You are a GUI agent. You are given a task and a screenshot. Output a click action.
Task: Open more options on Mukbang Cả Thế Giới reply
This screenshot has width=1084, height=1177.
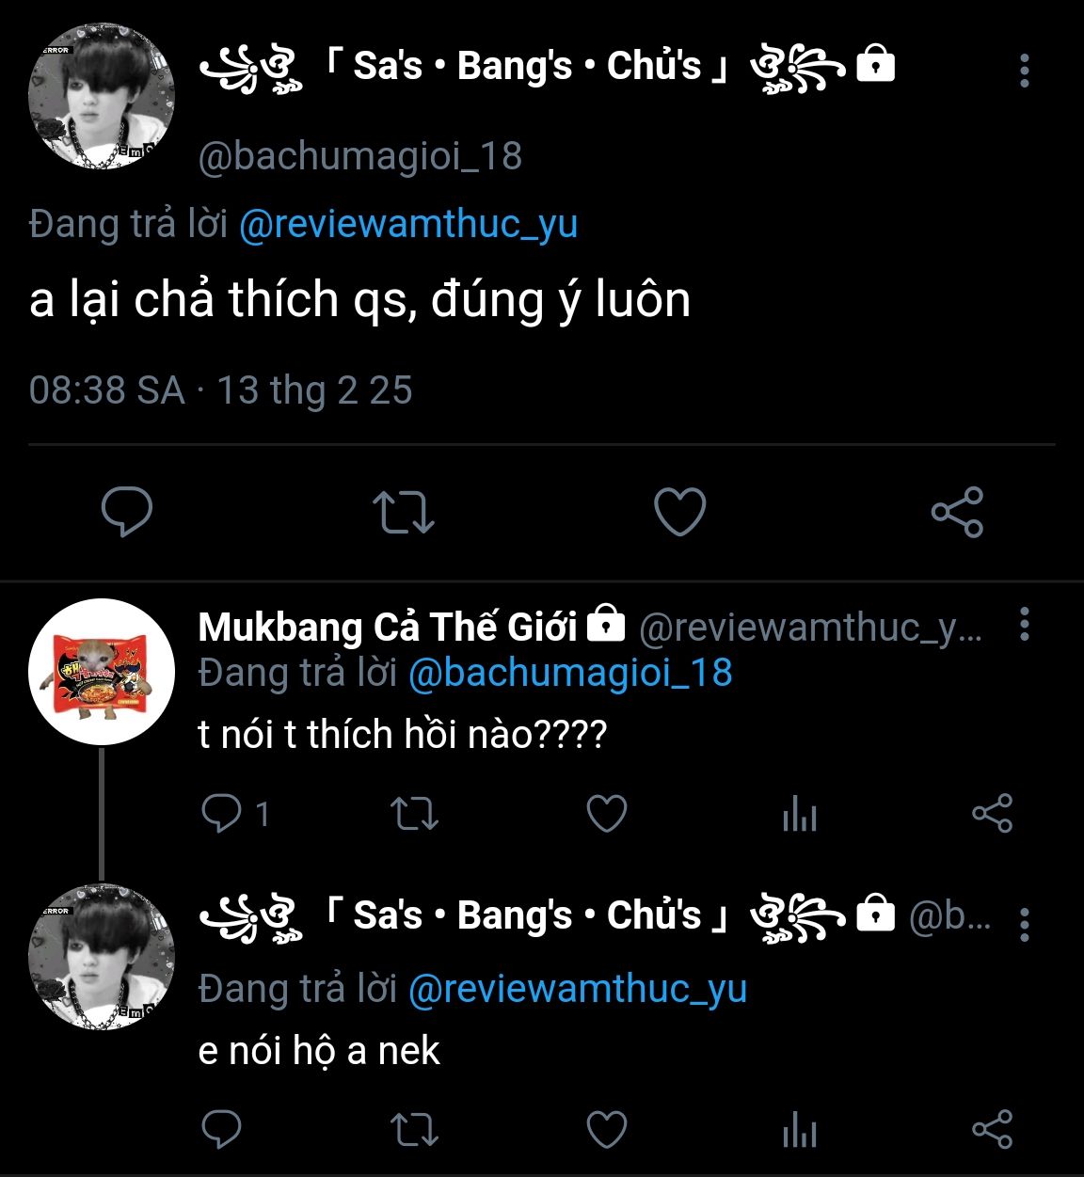[x=1025, y=624]
